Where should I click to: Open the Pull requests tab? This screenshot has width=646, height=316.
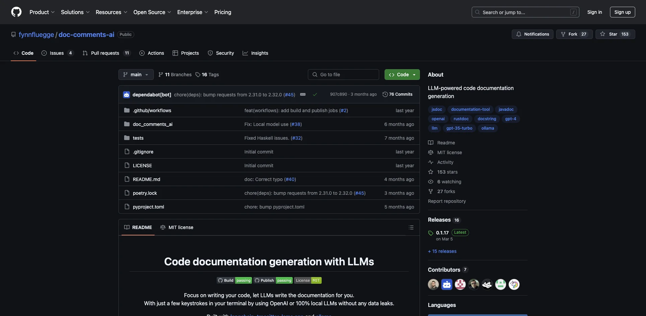(106, 53)
